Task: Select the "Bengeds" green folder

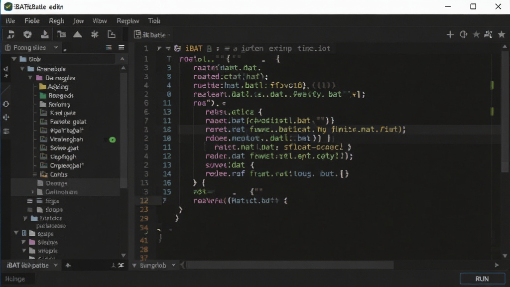Action: tap(56, 95)
